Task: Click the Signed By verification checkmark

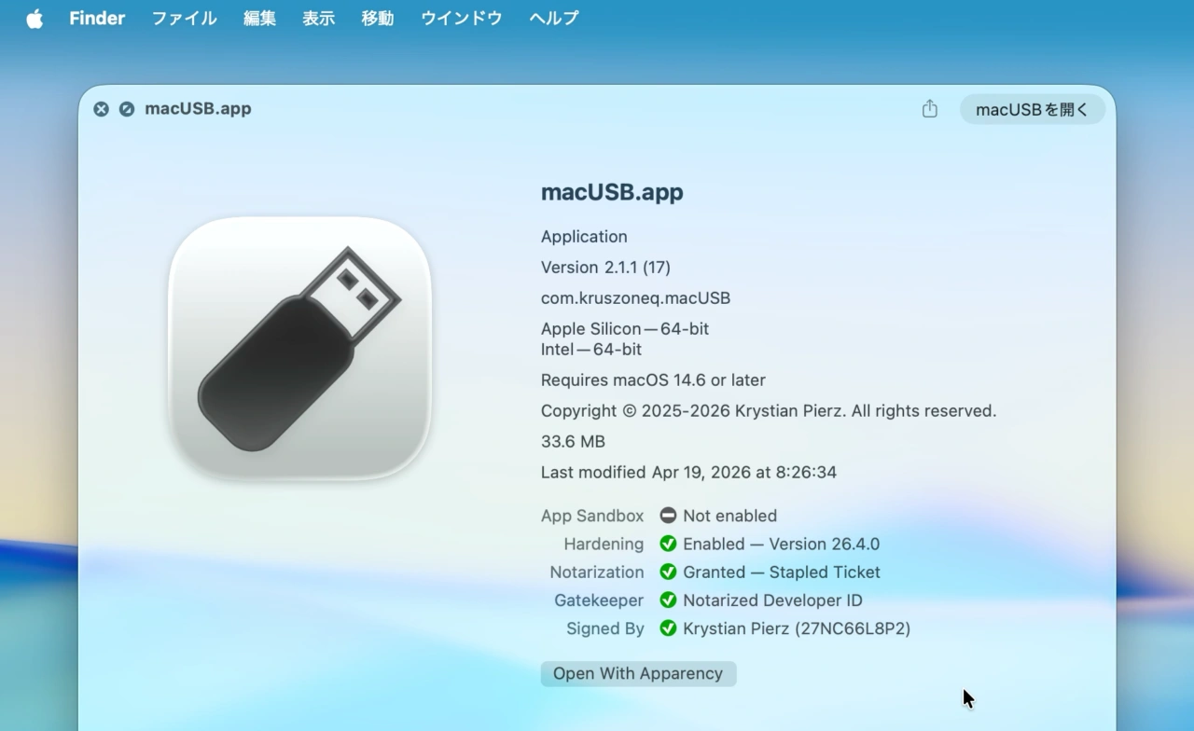Action: click(668, 628)
